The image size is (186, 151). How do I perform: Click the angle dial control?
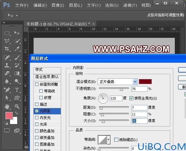(103, 98)
